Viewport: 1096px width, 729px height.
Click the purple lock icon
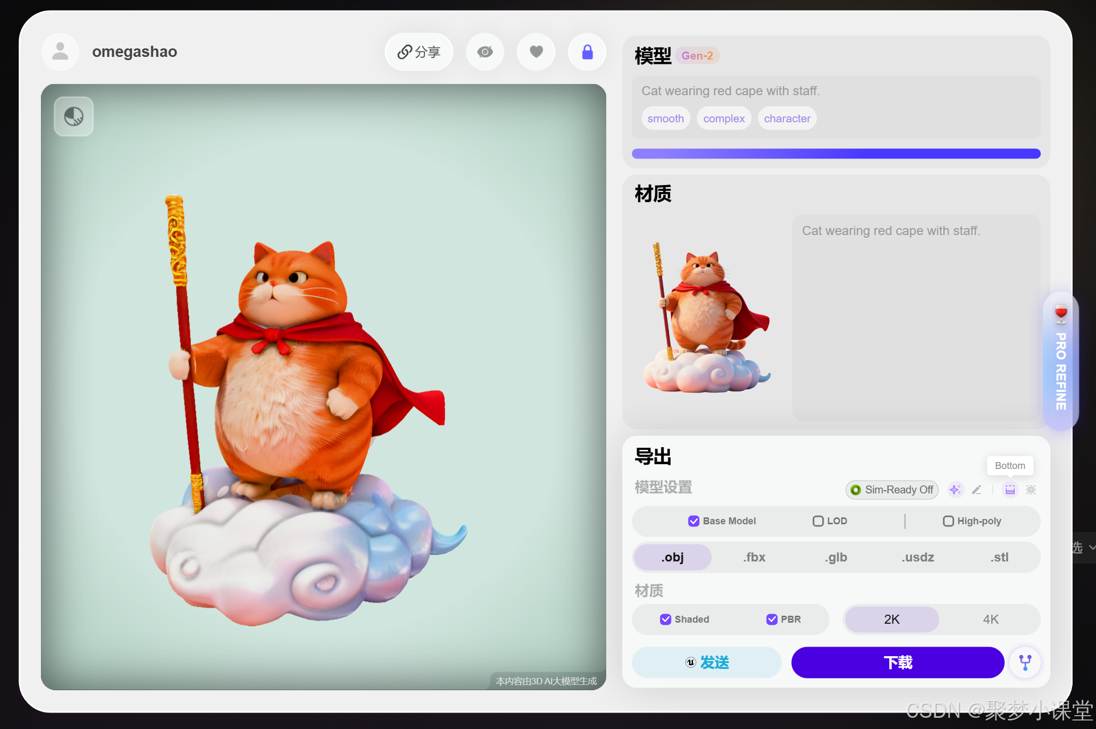pyautogui.click(x=587, y=52)
